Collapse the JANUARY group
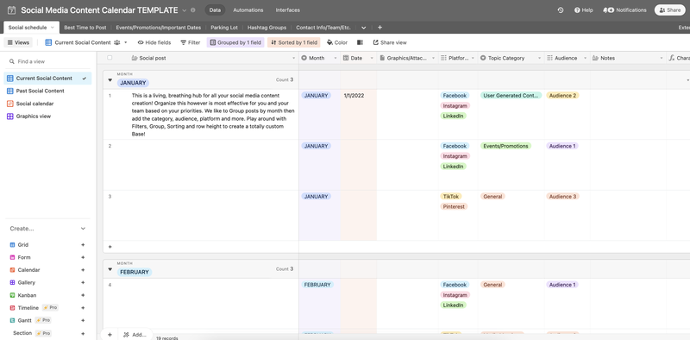Viewport: 690px width, 340px height. pyautogui.click(x=110, y=80)
